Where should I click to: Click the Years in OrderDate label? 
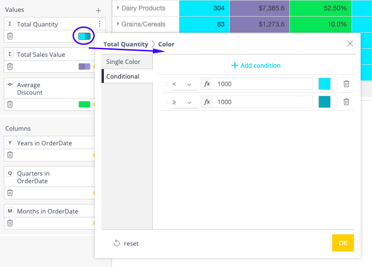[45, 143]
